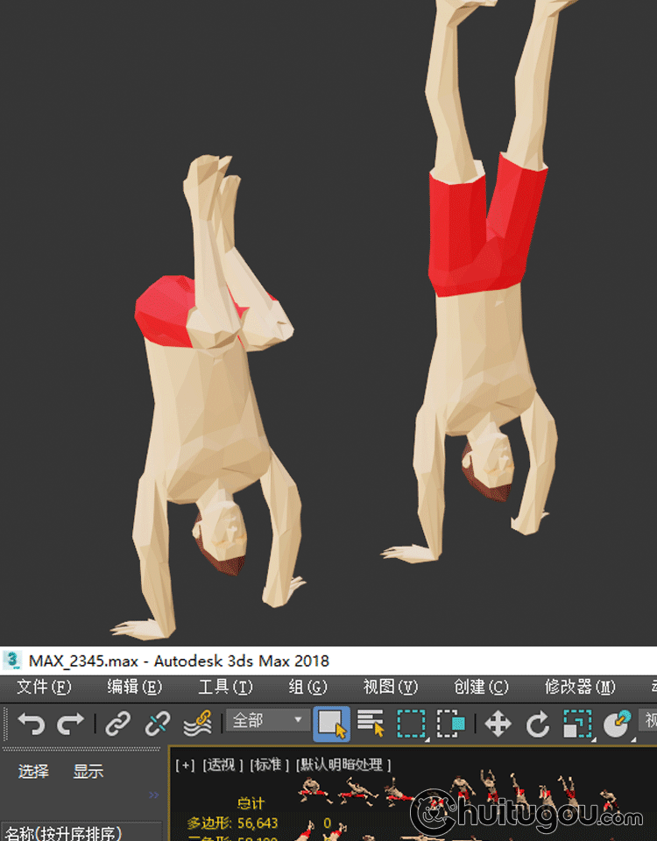
Task: Select the Bind to Space Warp tool
Action: pyautogui.click(x=197, y=724)
